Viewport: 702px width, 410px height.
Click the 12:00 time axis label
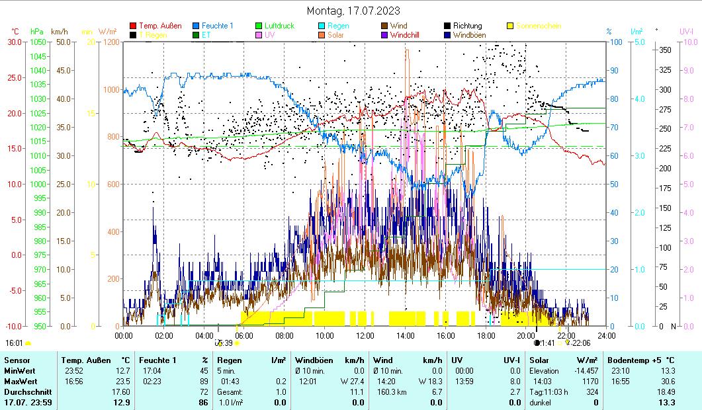tap(365, 335)
